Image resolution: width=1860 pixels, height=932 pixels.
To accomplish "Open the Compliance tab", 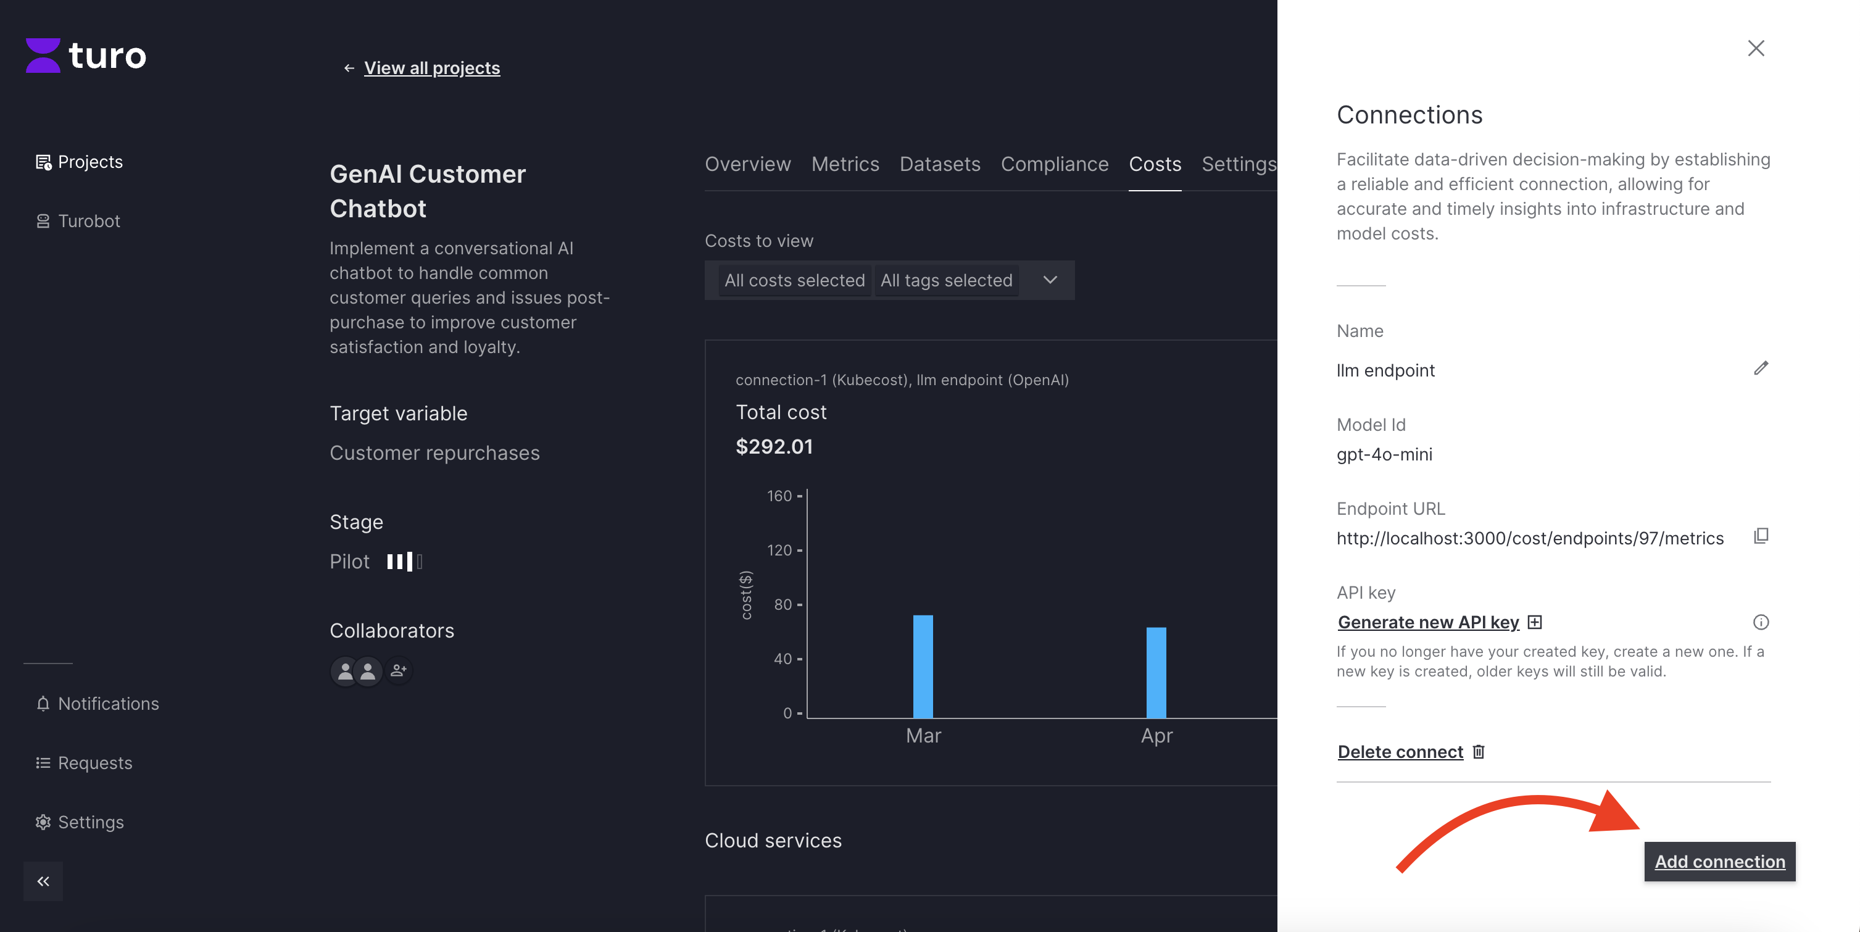I will (x=1054, y=165).
